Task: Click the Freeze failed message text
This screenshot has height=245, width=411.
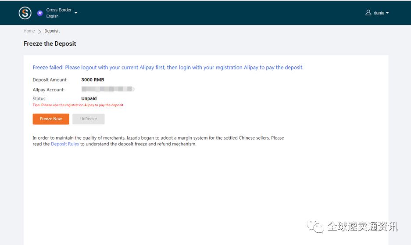Action: [168, 68]
